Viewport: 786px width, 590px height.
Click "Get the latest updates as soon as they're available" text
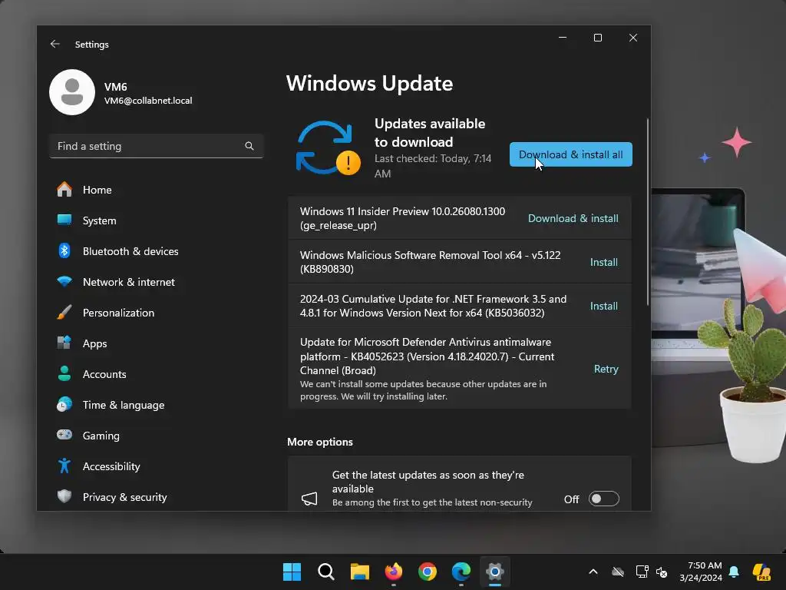[x=428, y=482]
